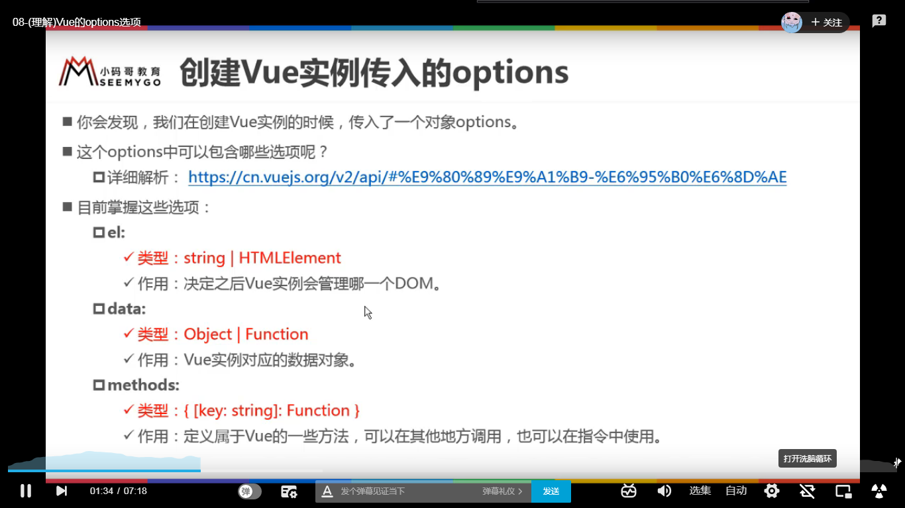Screen dimensions: 905x508
Task: Open the danmaku font style options
Action: coord(327,491)
